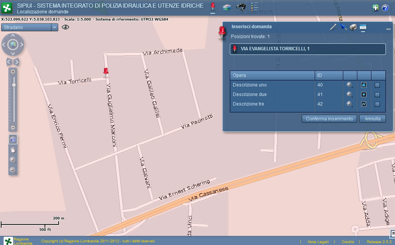Click the red pin marker on the map
Viewport: 395px width, 245px height.
[106, 71]
